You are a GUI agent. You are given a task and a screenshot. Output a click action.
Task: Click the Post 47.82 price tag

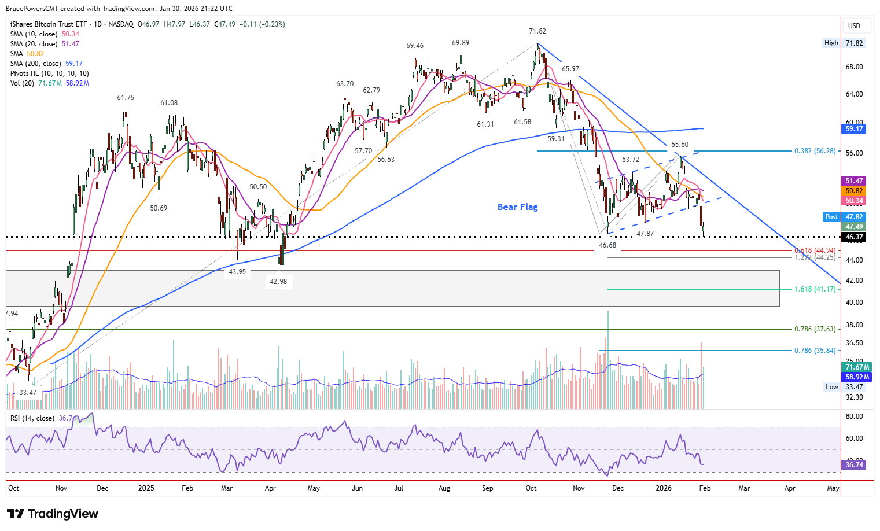click(845, 217)
